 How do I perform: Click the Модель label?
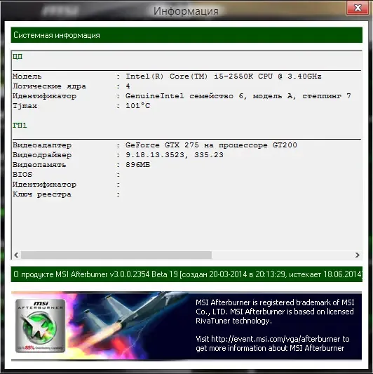click(x=27, y=76)
